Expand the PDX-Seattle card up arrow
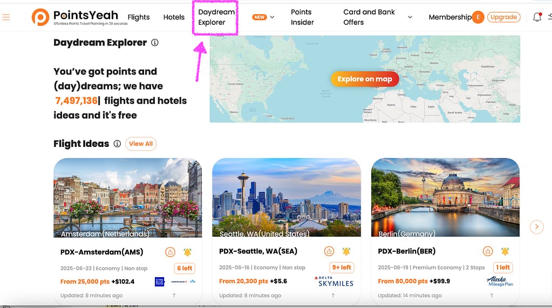The height and width of the screenshot is (308, 552). [333, 296]
